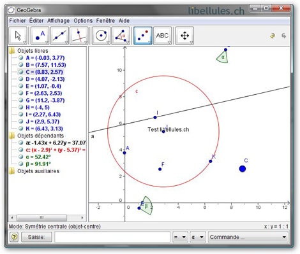Toggle visibility bullet of point C
The image size is (300, 254).
tap(20, 72)
